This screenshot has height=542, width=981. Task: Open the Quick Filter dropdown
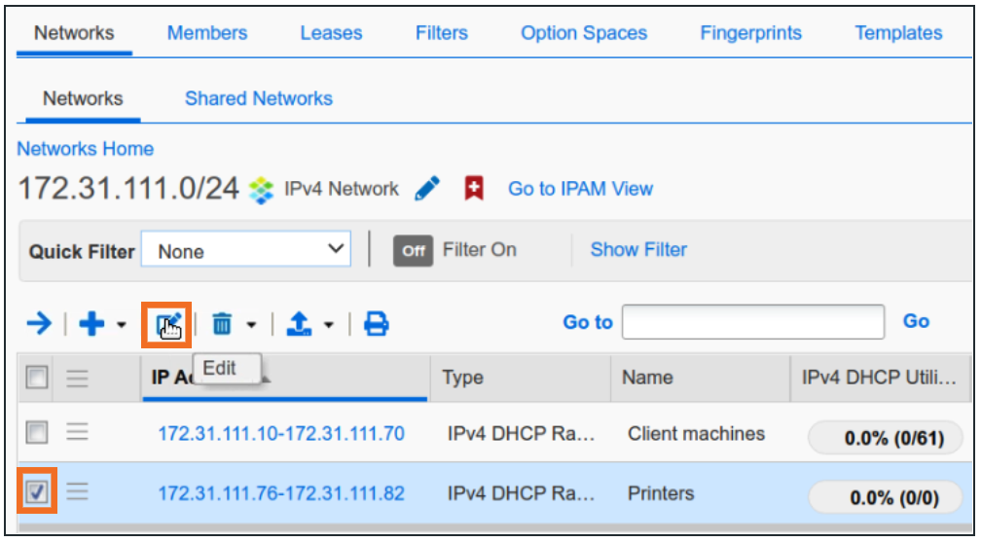pos(245,250)
